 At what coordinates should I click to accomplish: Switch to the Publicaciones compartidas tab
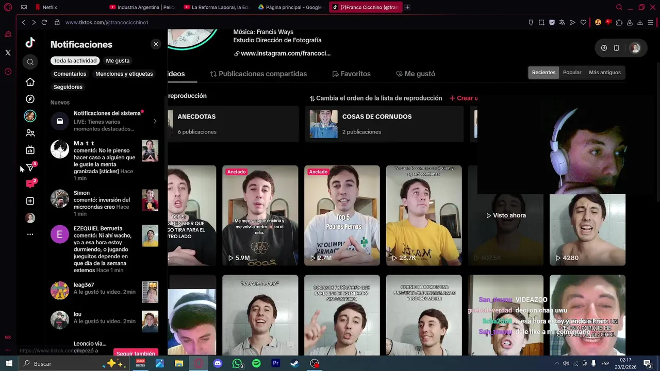(x=258, y=74)
